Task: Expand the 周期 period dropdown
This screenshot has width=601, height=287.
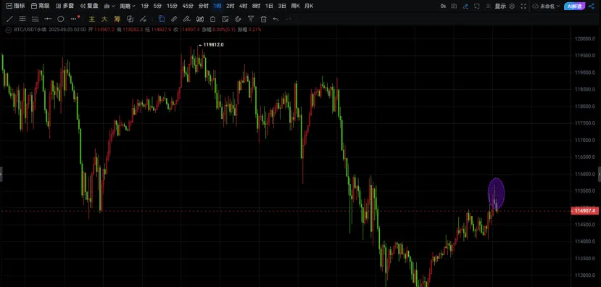Action: click(x=128, y=6)
